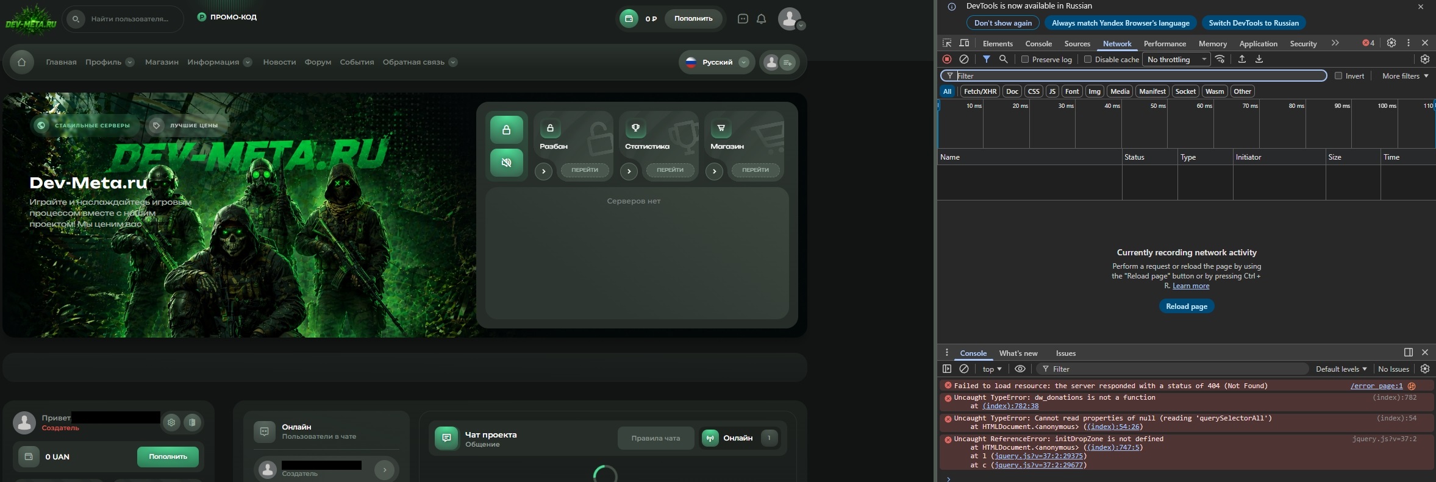Show the console sidebar icon
Image resolution: width=1436 pixels, height=482 pixels.
(x=947, y=369)
